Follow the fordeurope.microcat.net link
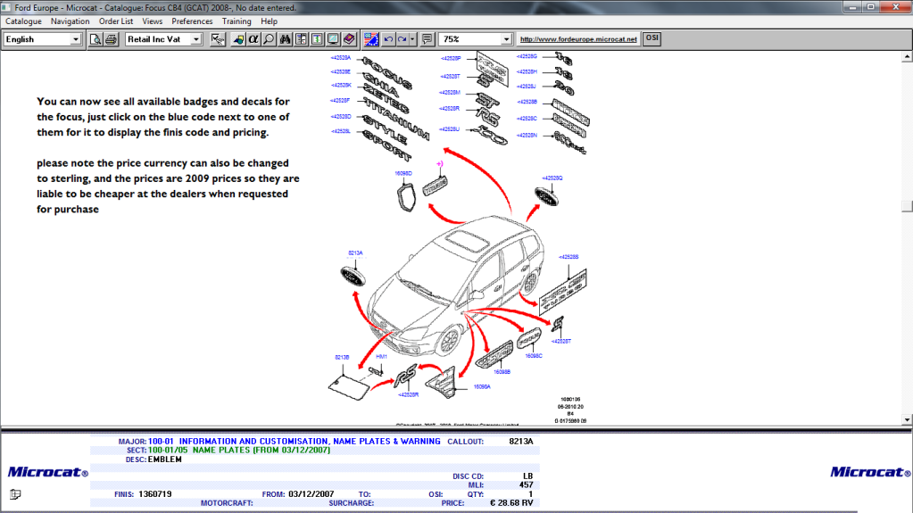 578,39
